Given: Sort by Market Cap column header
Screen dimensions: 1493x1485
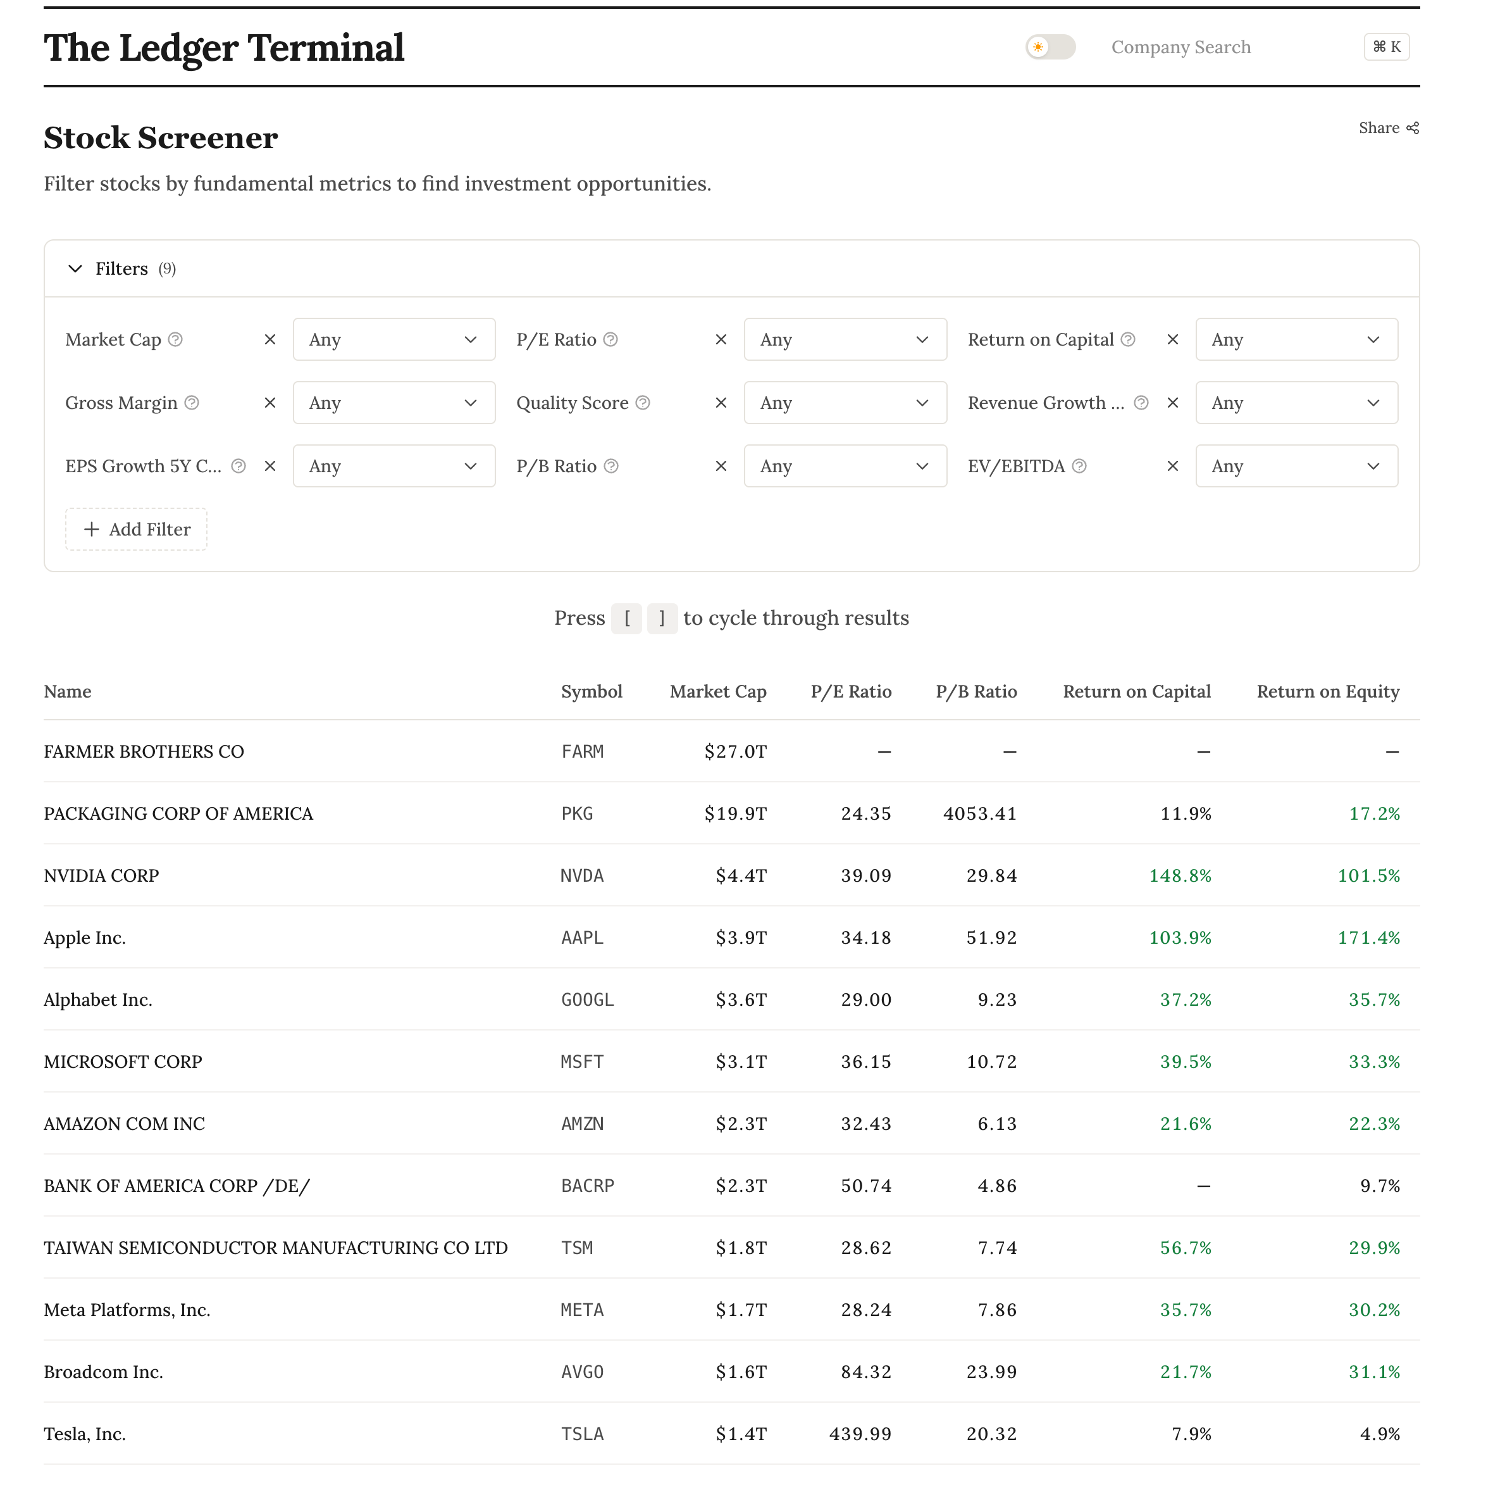Looking at the screenshot, I should [718, 691].
